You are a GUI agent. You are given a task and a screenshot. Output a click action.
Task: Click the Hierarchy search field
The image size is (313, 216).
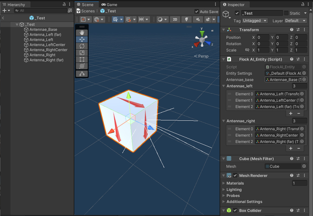pos(41,11)
